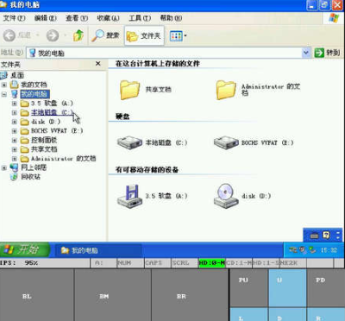Expand Shared Documents tree node
Screen dimensions: 345x321
14,149
